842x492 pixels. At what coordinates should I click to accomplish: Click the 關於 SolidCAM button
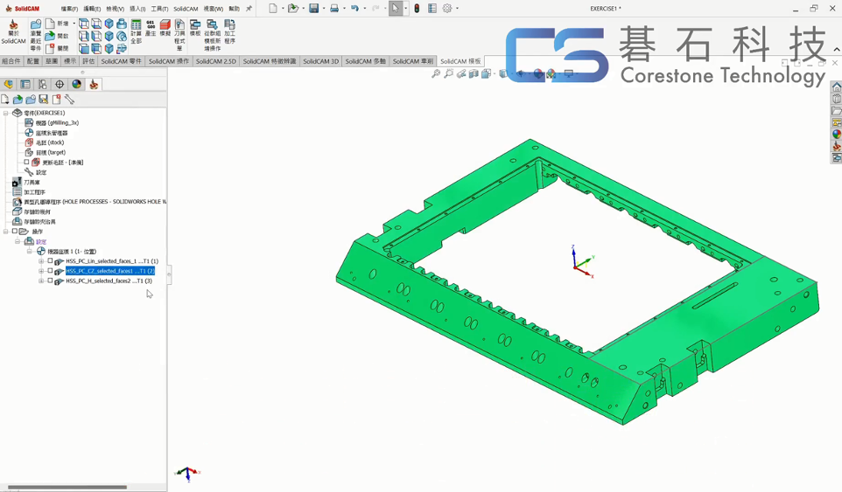click(x=13, y=31)
